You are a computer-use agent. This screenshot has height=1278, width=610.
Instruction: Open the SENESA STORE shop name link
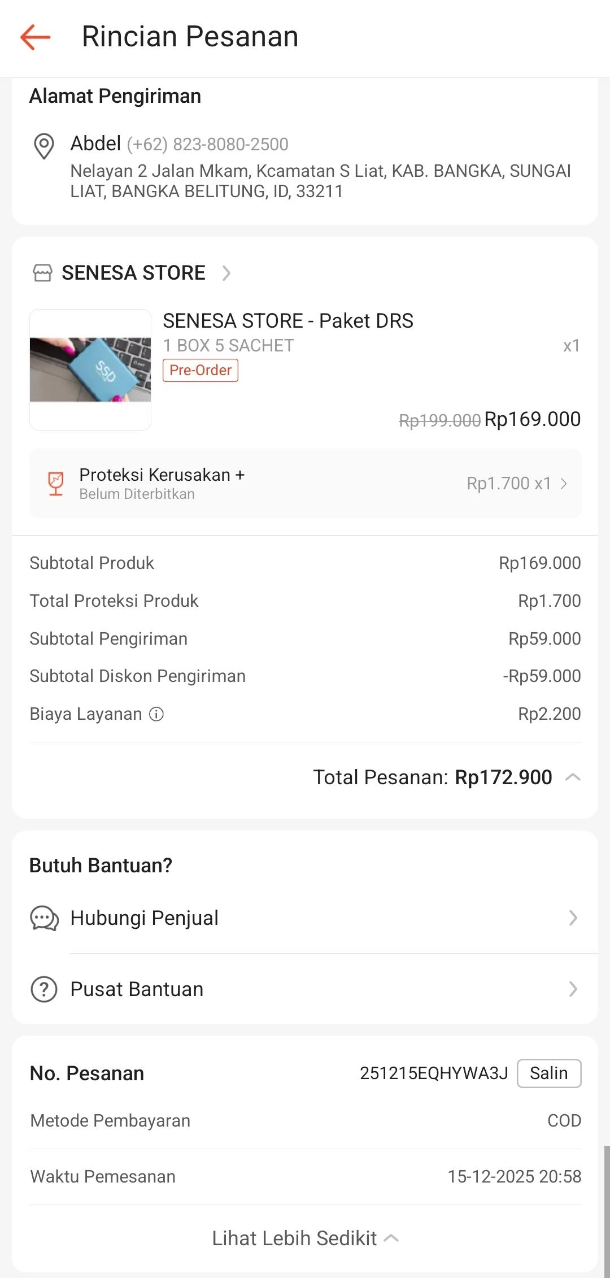[133, 273]
